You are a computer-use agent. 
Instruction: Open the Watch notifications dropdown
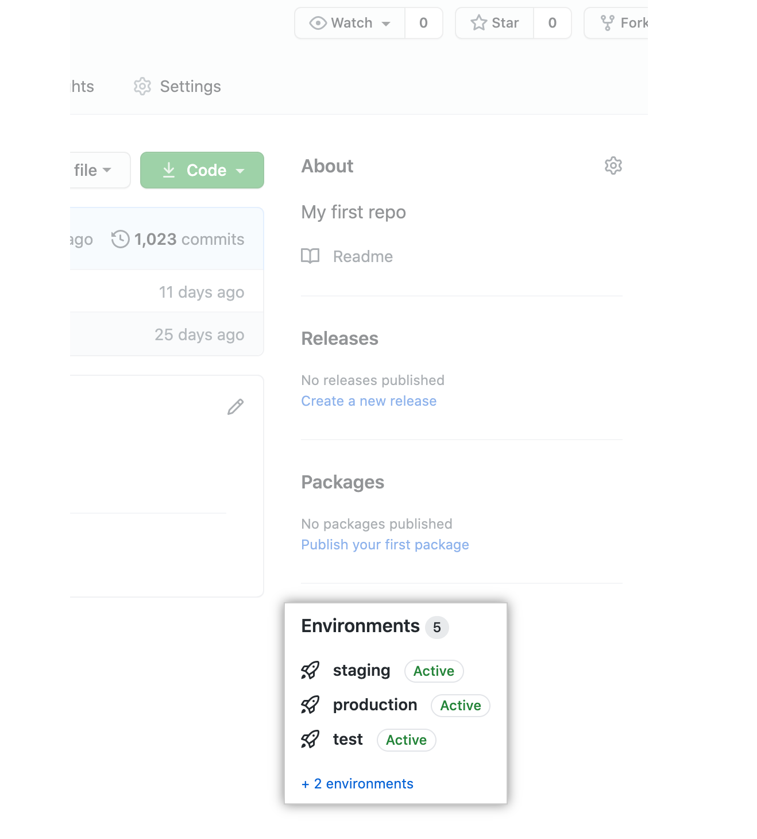coord(350,23)
